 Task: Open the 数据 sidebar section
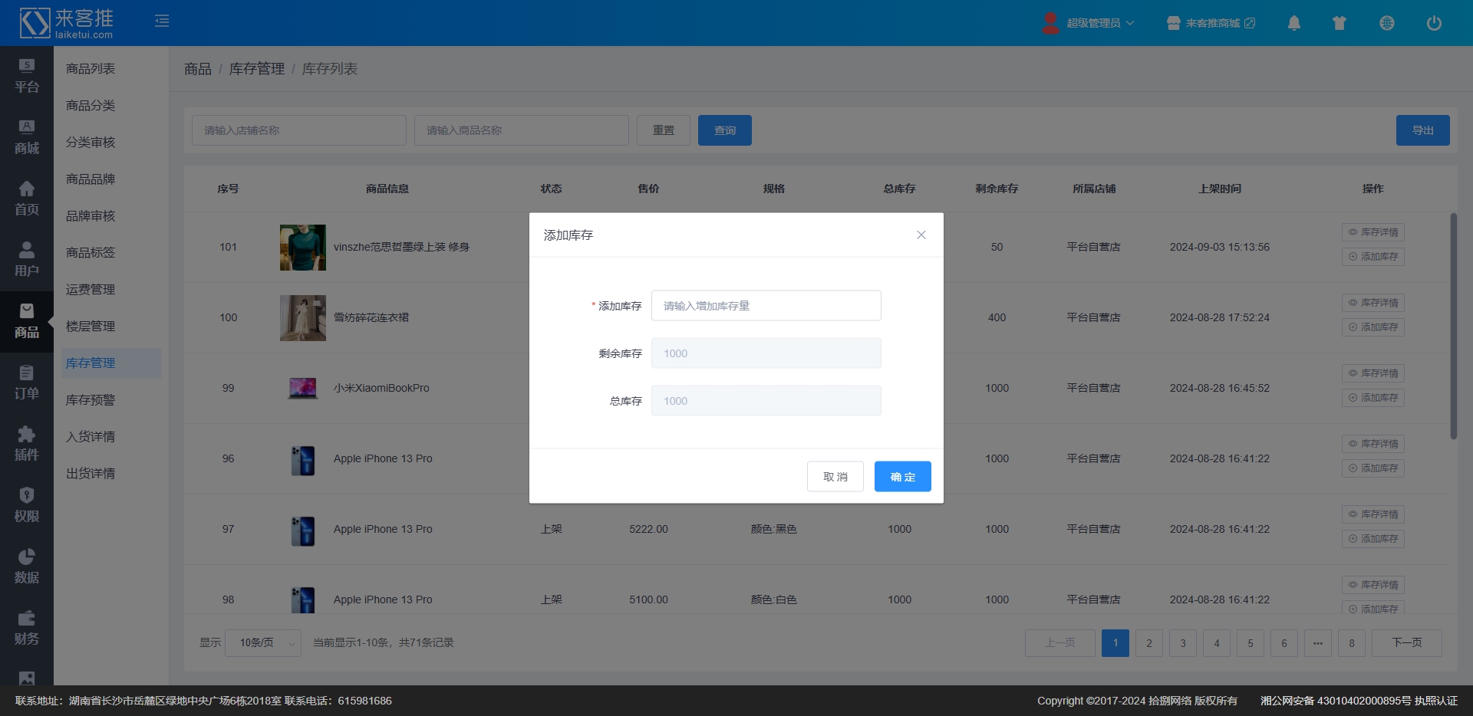click(x=27, y=567)
